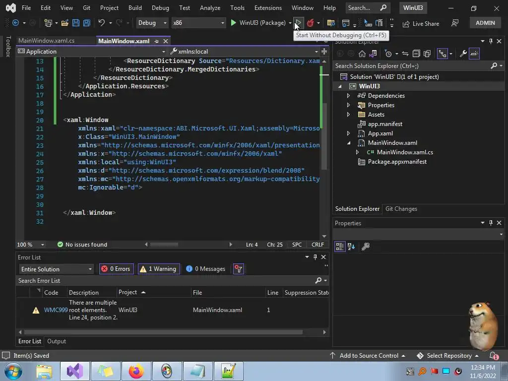Save all files with double-disk icon

pyautogui.click(x=86, y=23)
